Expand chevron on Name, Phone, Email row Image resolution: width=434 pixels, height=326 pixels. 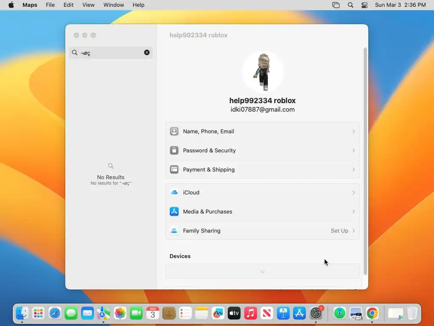(353, 132)
